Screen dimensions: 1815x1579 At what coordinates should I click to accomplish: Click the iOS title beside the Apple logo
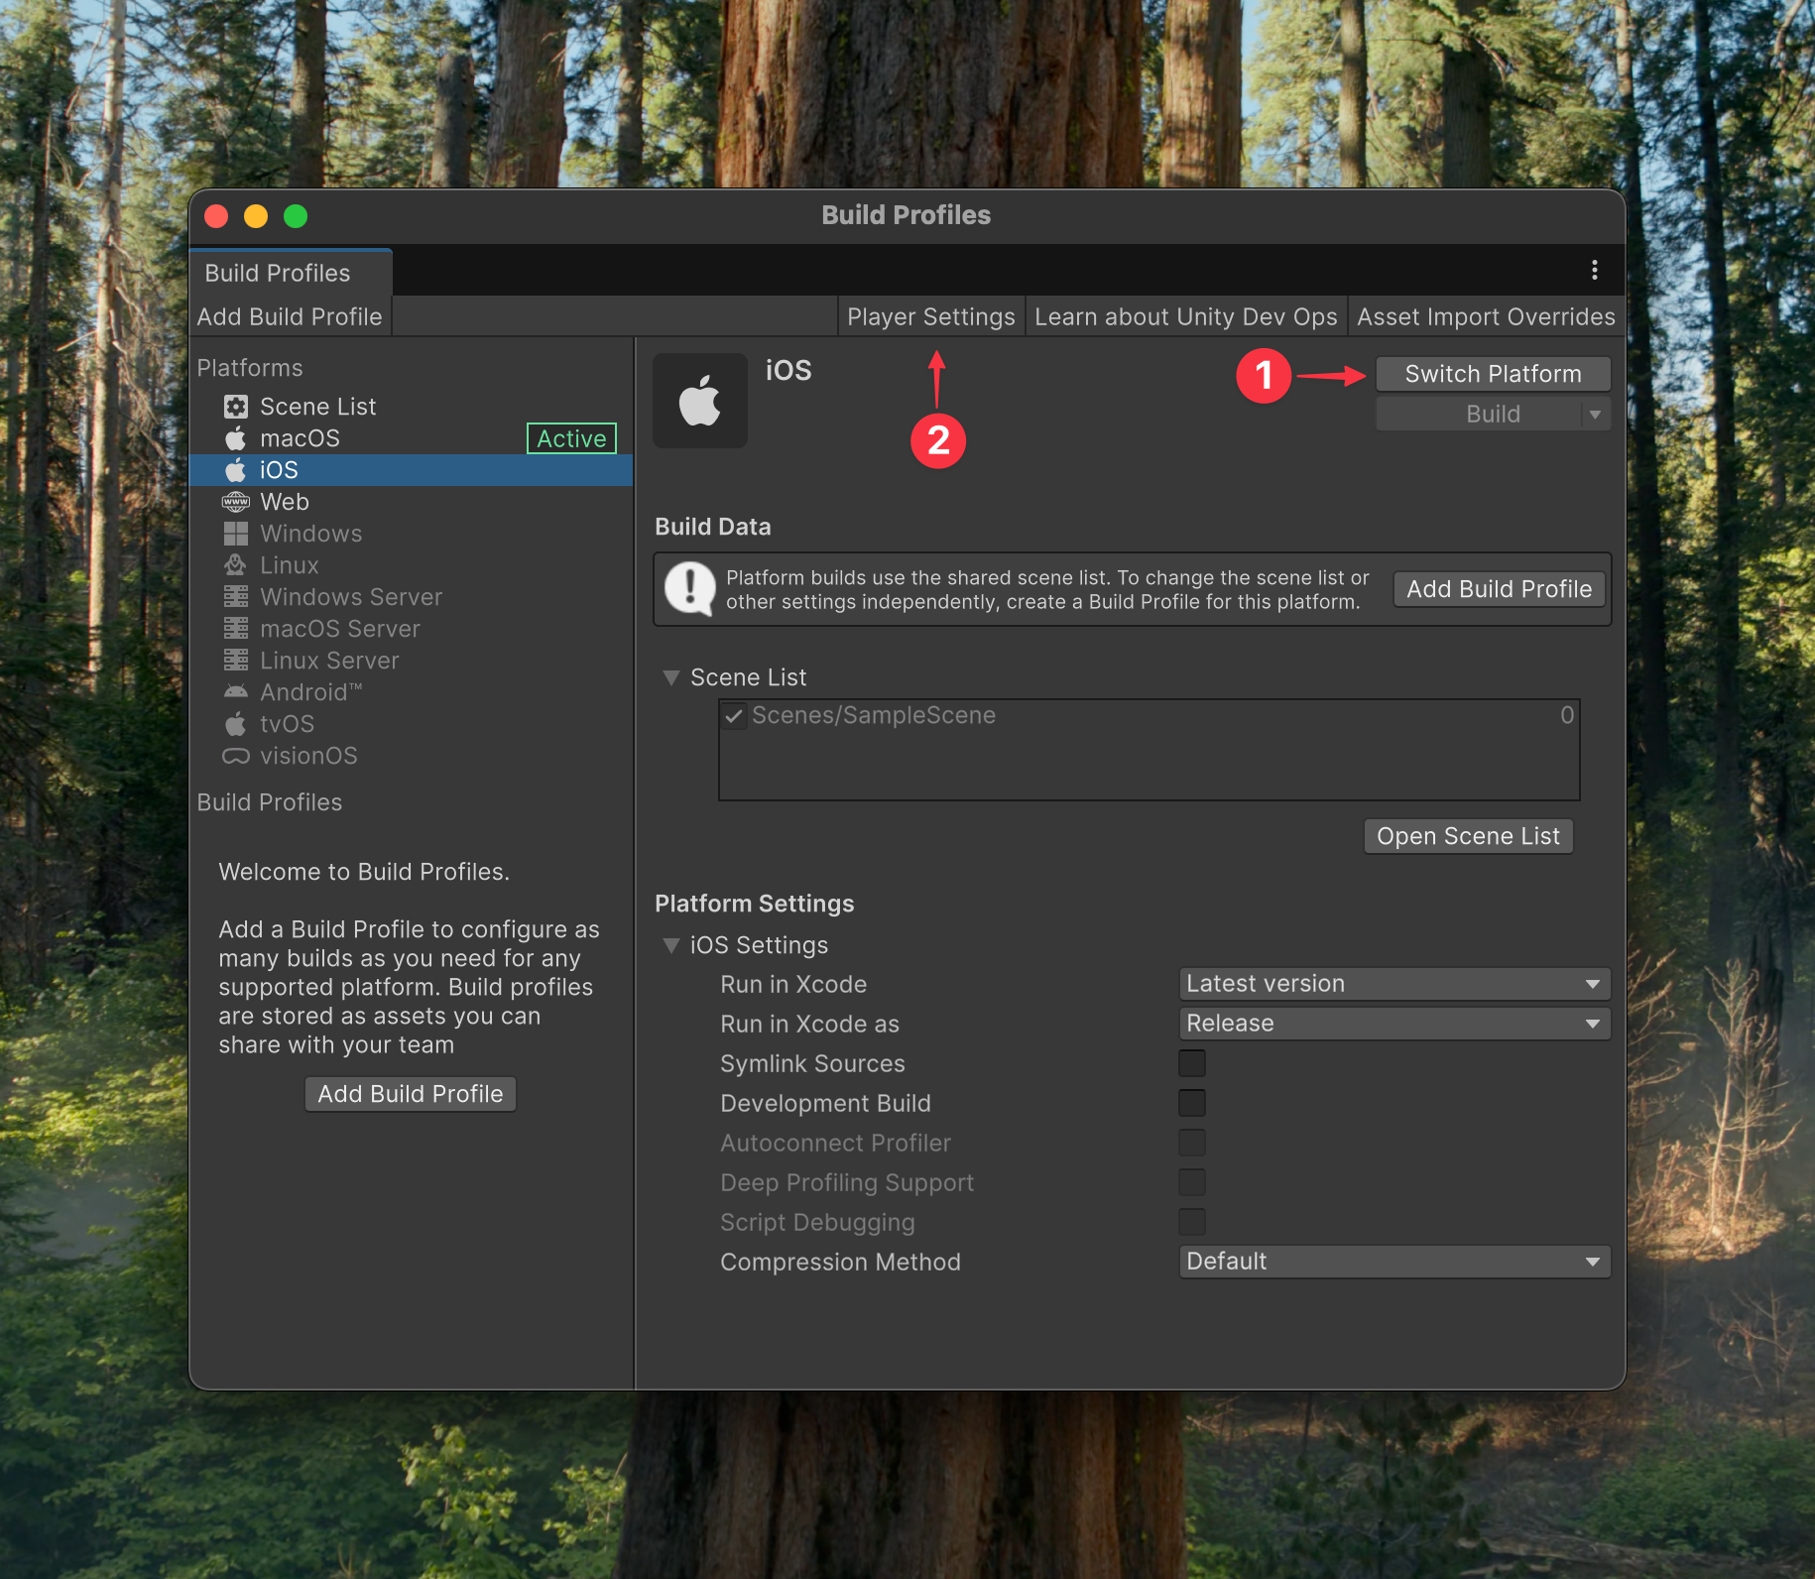coord(788,370)
